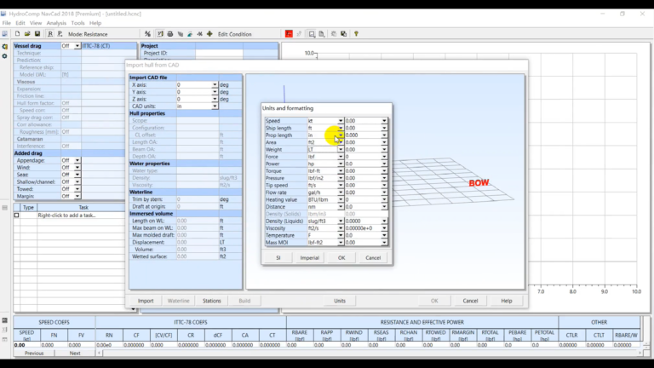Viewport: 654px width, 368px height.
Task: Open the Ship length units dropdown
Action: click(x=341, y=128)
